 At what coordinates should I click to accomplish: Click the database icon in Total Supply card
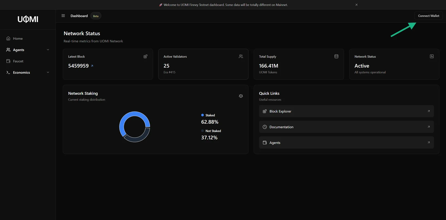[336, 57]
